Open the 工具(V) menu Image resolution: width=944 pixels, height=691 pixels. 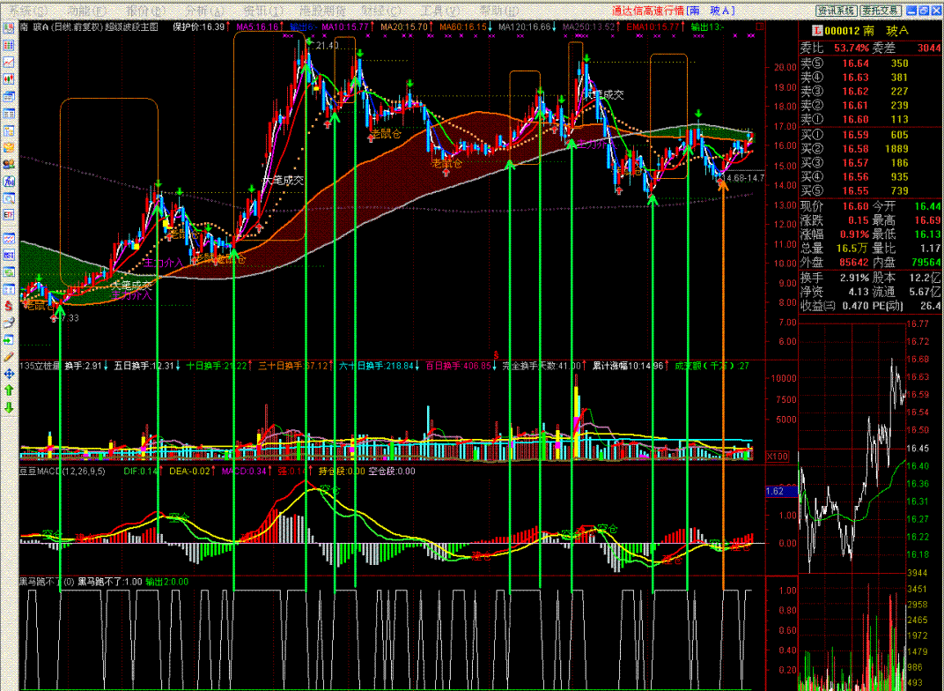tap(440, 11)
